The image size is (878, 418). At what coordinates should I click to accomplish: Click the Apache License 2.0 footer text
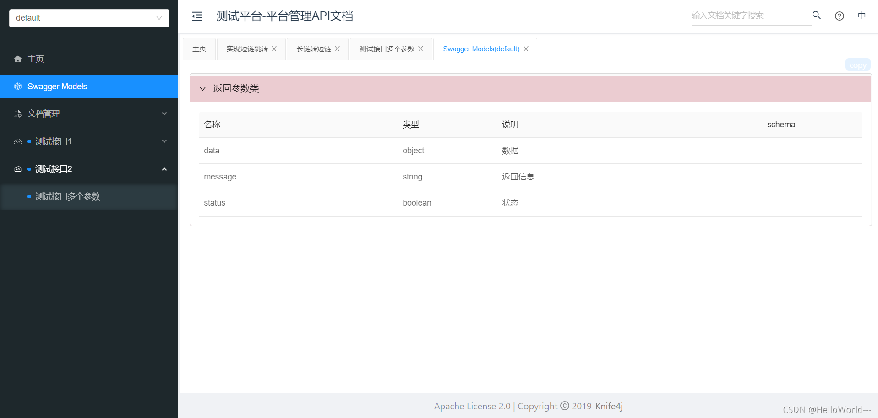[x=472, y=406]
